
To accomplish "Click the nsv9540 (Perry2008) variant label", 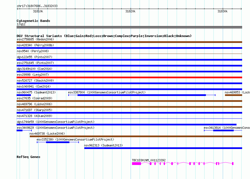I will [x=33, y=51].
